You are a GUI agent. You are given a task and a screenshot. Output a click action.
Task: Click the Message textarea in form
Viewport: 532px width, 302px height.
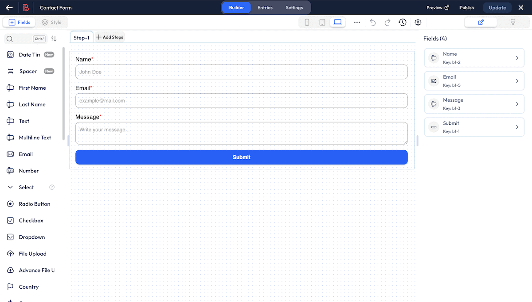click(242, 133)
